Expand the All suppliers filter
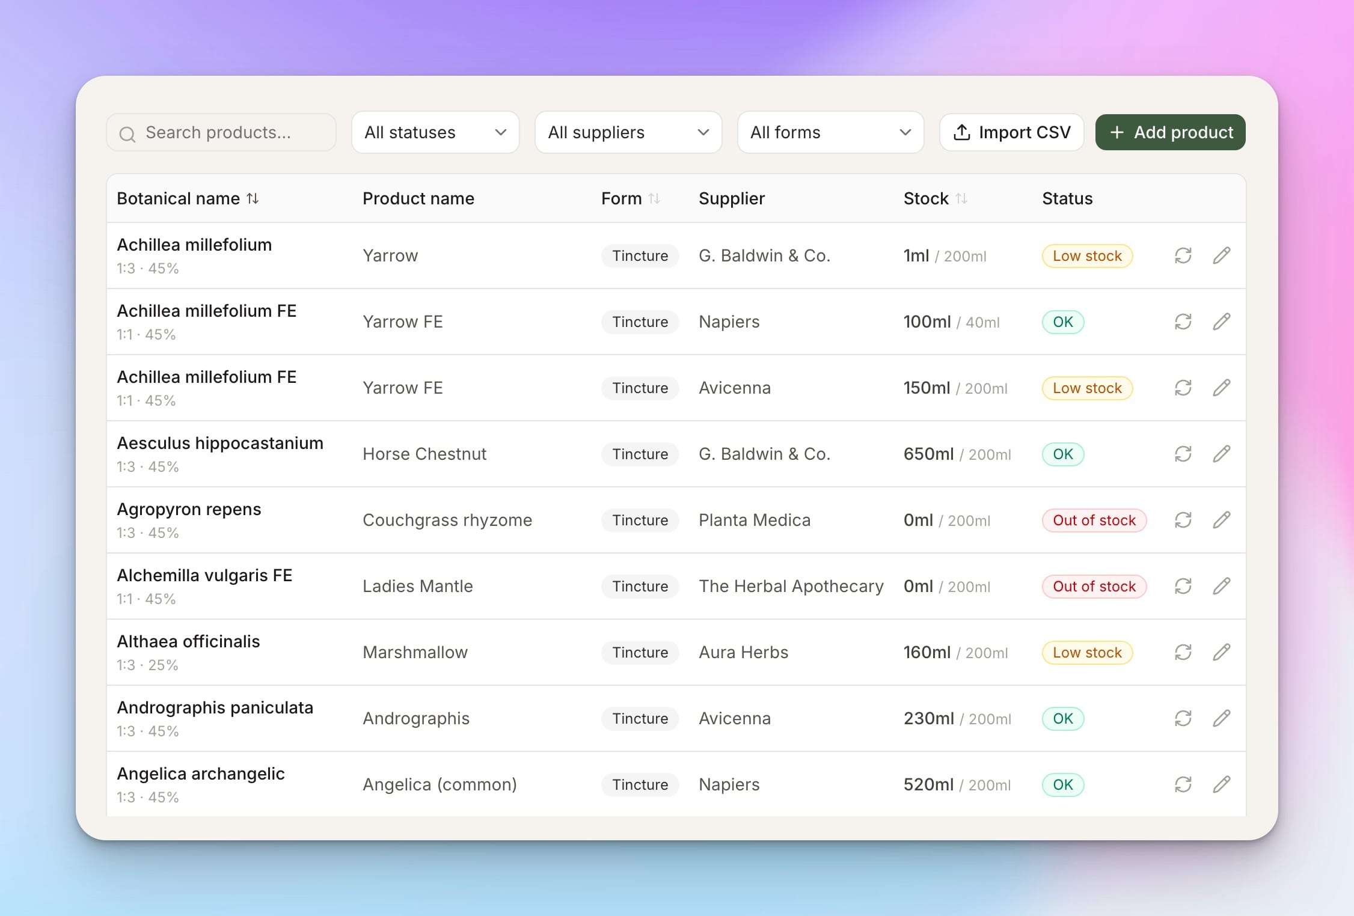 628,132
